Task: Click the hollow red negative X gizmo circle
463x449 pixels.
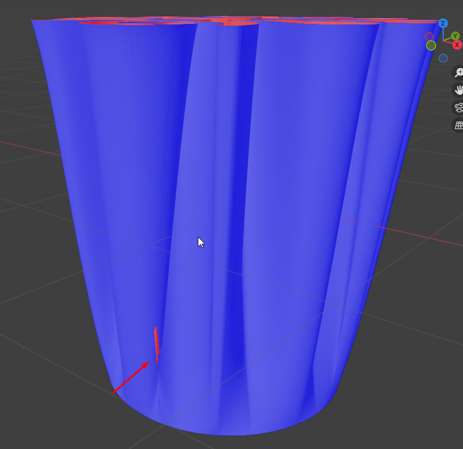Action: [x=429, y=37]
